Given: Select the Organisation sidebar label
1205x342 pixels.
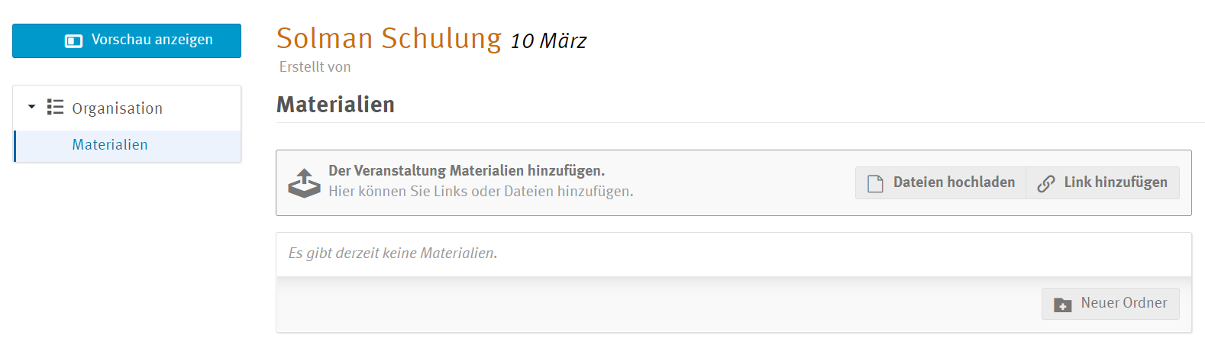Looking at the screenshot, I should coord(117,108).
